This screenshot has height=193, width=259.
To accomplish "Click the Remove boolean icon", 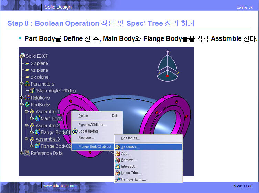I will tap(118, 160).
